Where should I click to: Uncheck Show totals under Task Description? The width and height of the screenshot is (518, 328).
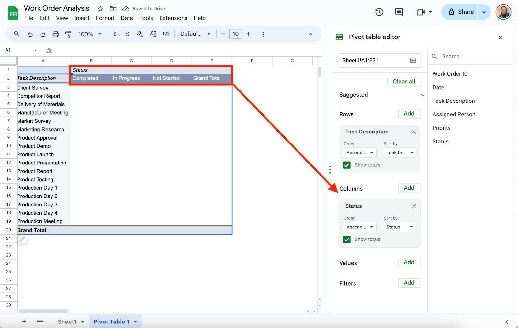point(347,165)
